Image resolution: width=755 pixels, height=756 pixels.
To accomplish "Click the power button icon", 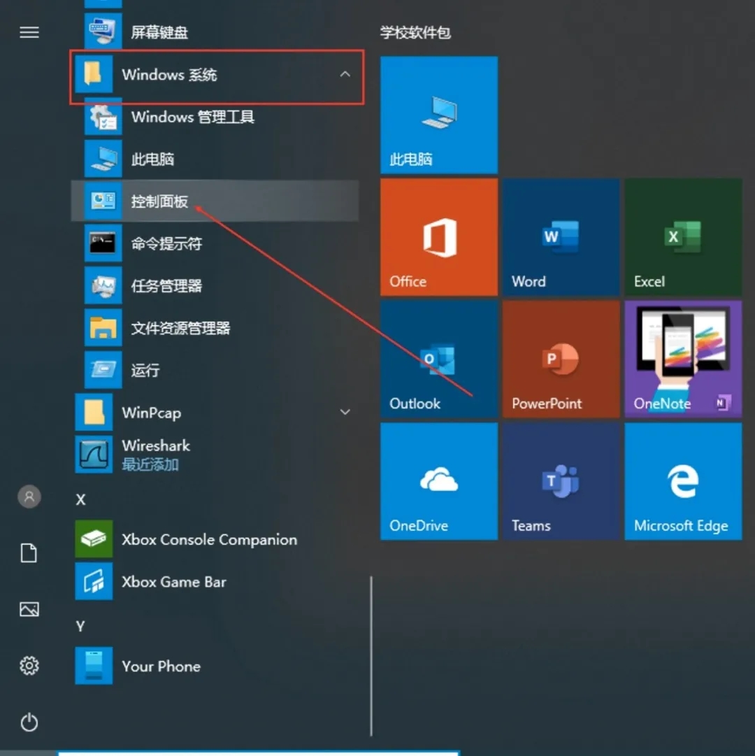I will 29,722.
